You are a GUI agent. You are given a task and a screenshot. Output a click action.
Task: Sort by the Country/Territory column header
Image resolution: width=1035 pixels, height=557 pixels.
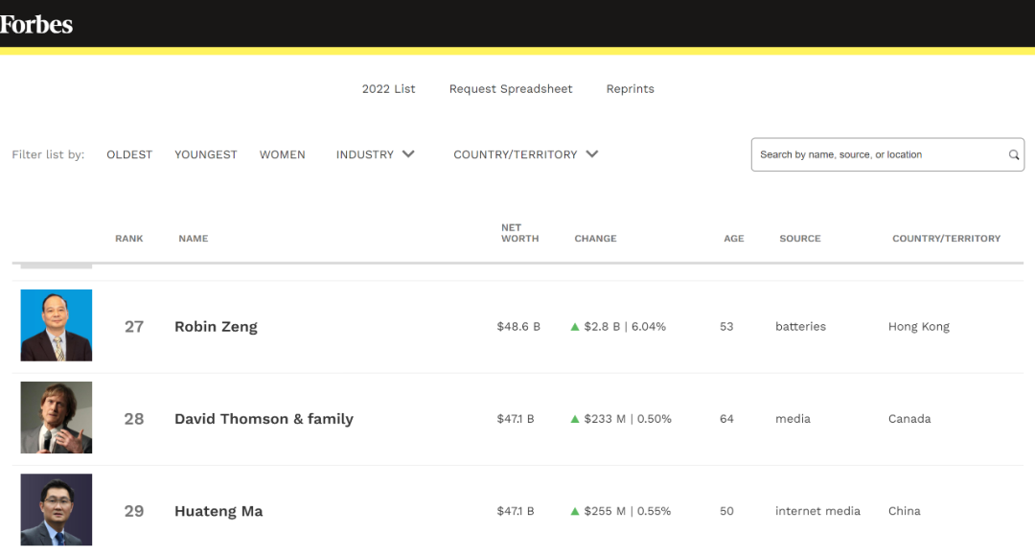pos(947,239)
